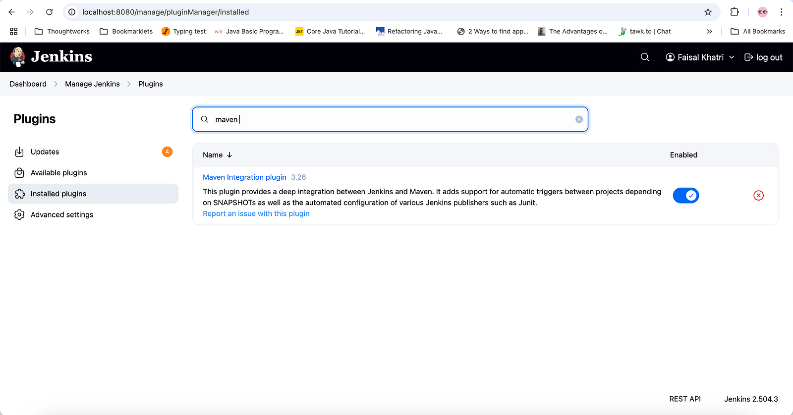Focus the plugin search field containing maven
793x415 pixels.
390,119
